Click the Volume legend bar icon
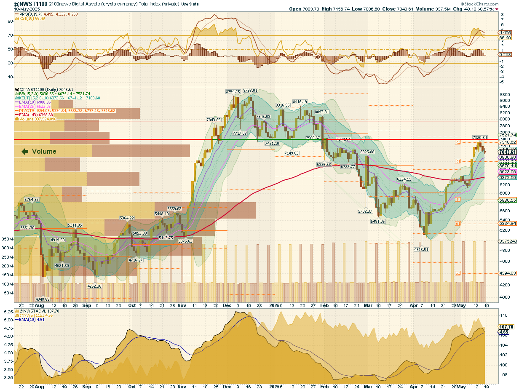 16,119
